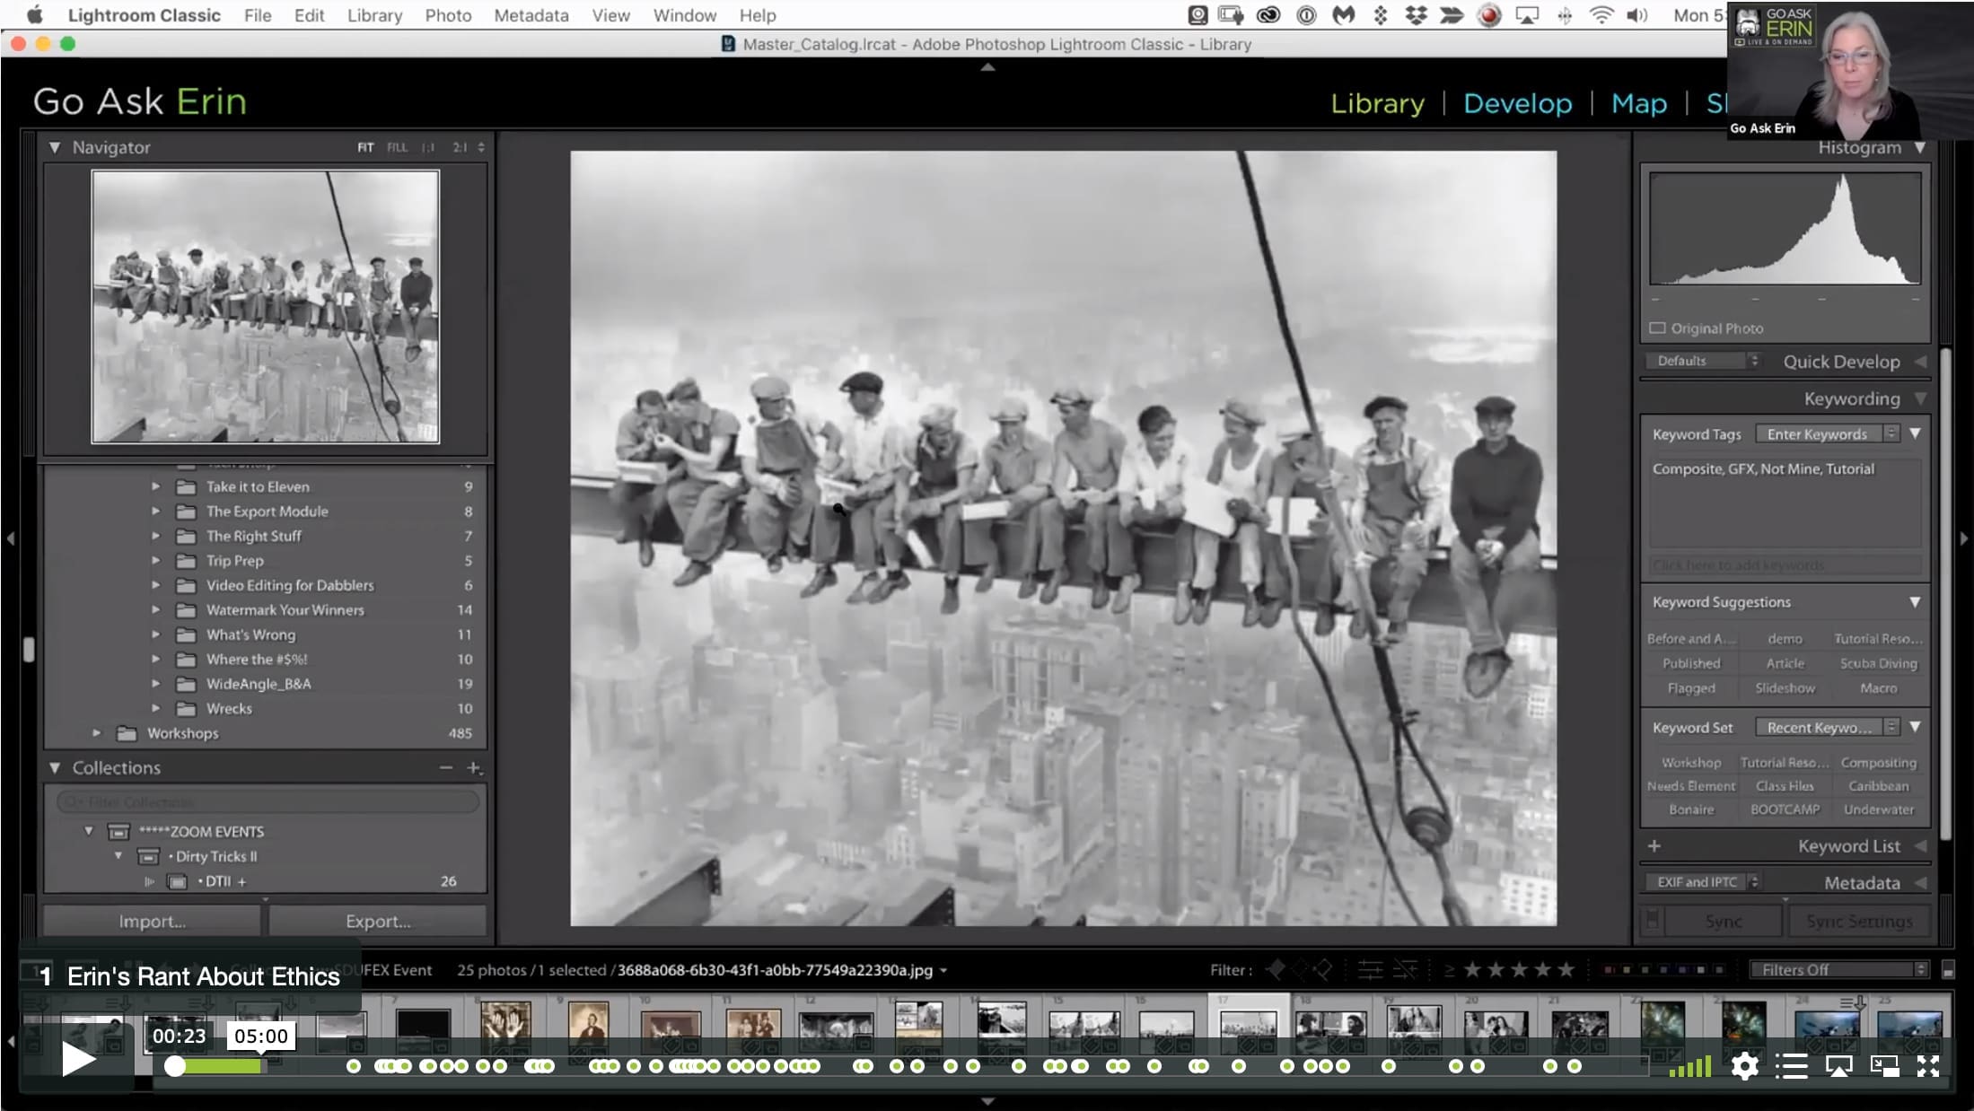Image resolution: width=1974 pixels, height=1111 pixels.
Task: Switch to the Develop module
Action: pos(1517,103)
